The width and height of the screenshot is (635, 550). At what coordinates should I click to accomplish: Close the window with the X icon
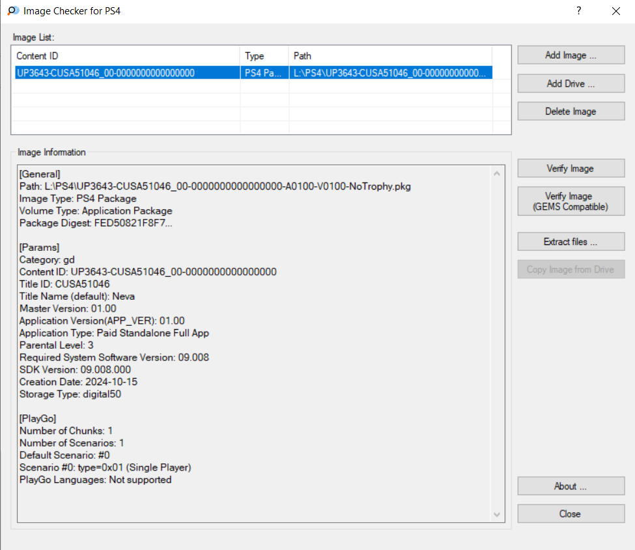point(616,11)
